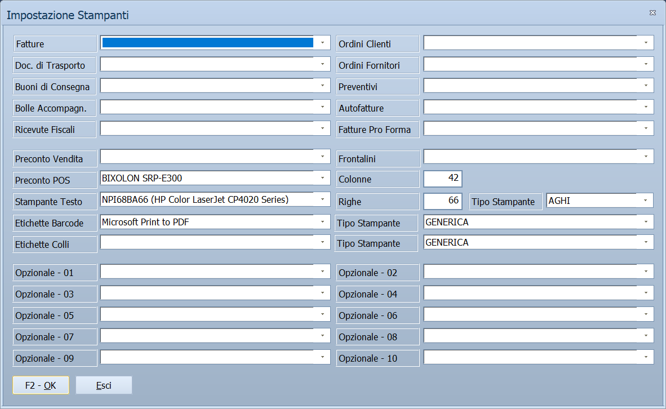Open the Tipo Stampante dropdown set to AGHI
The height and width of the screenshot is (409, 666).
point(645,201)
